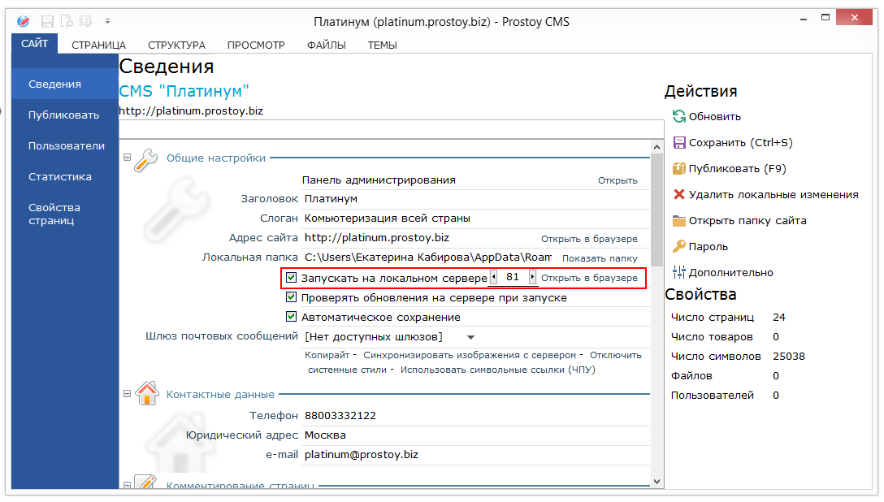The image size is (884, 502).
Task: Click the Prostoy CMS app logo icon
Action: (x=23, y=21)
